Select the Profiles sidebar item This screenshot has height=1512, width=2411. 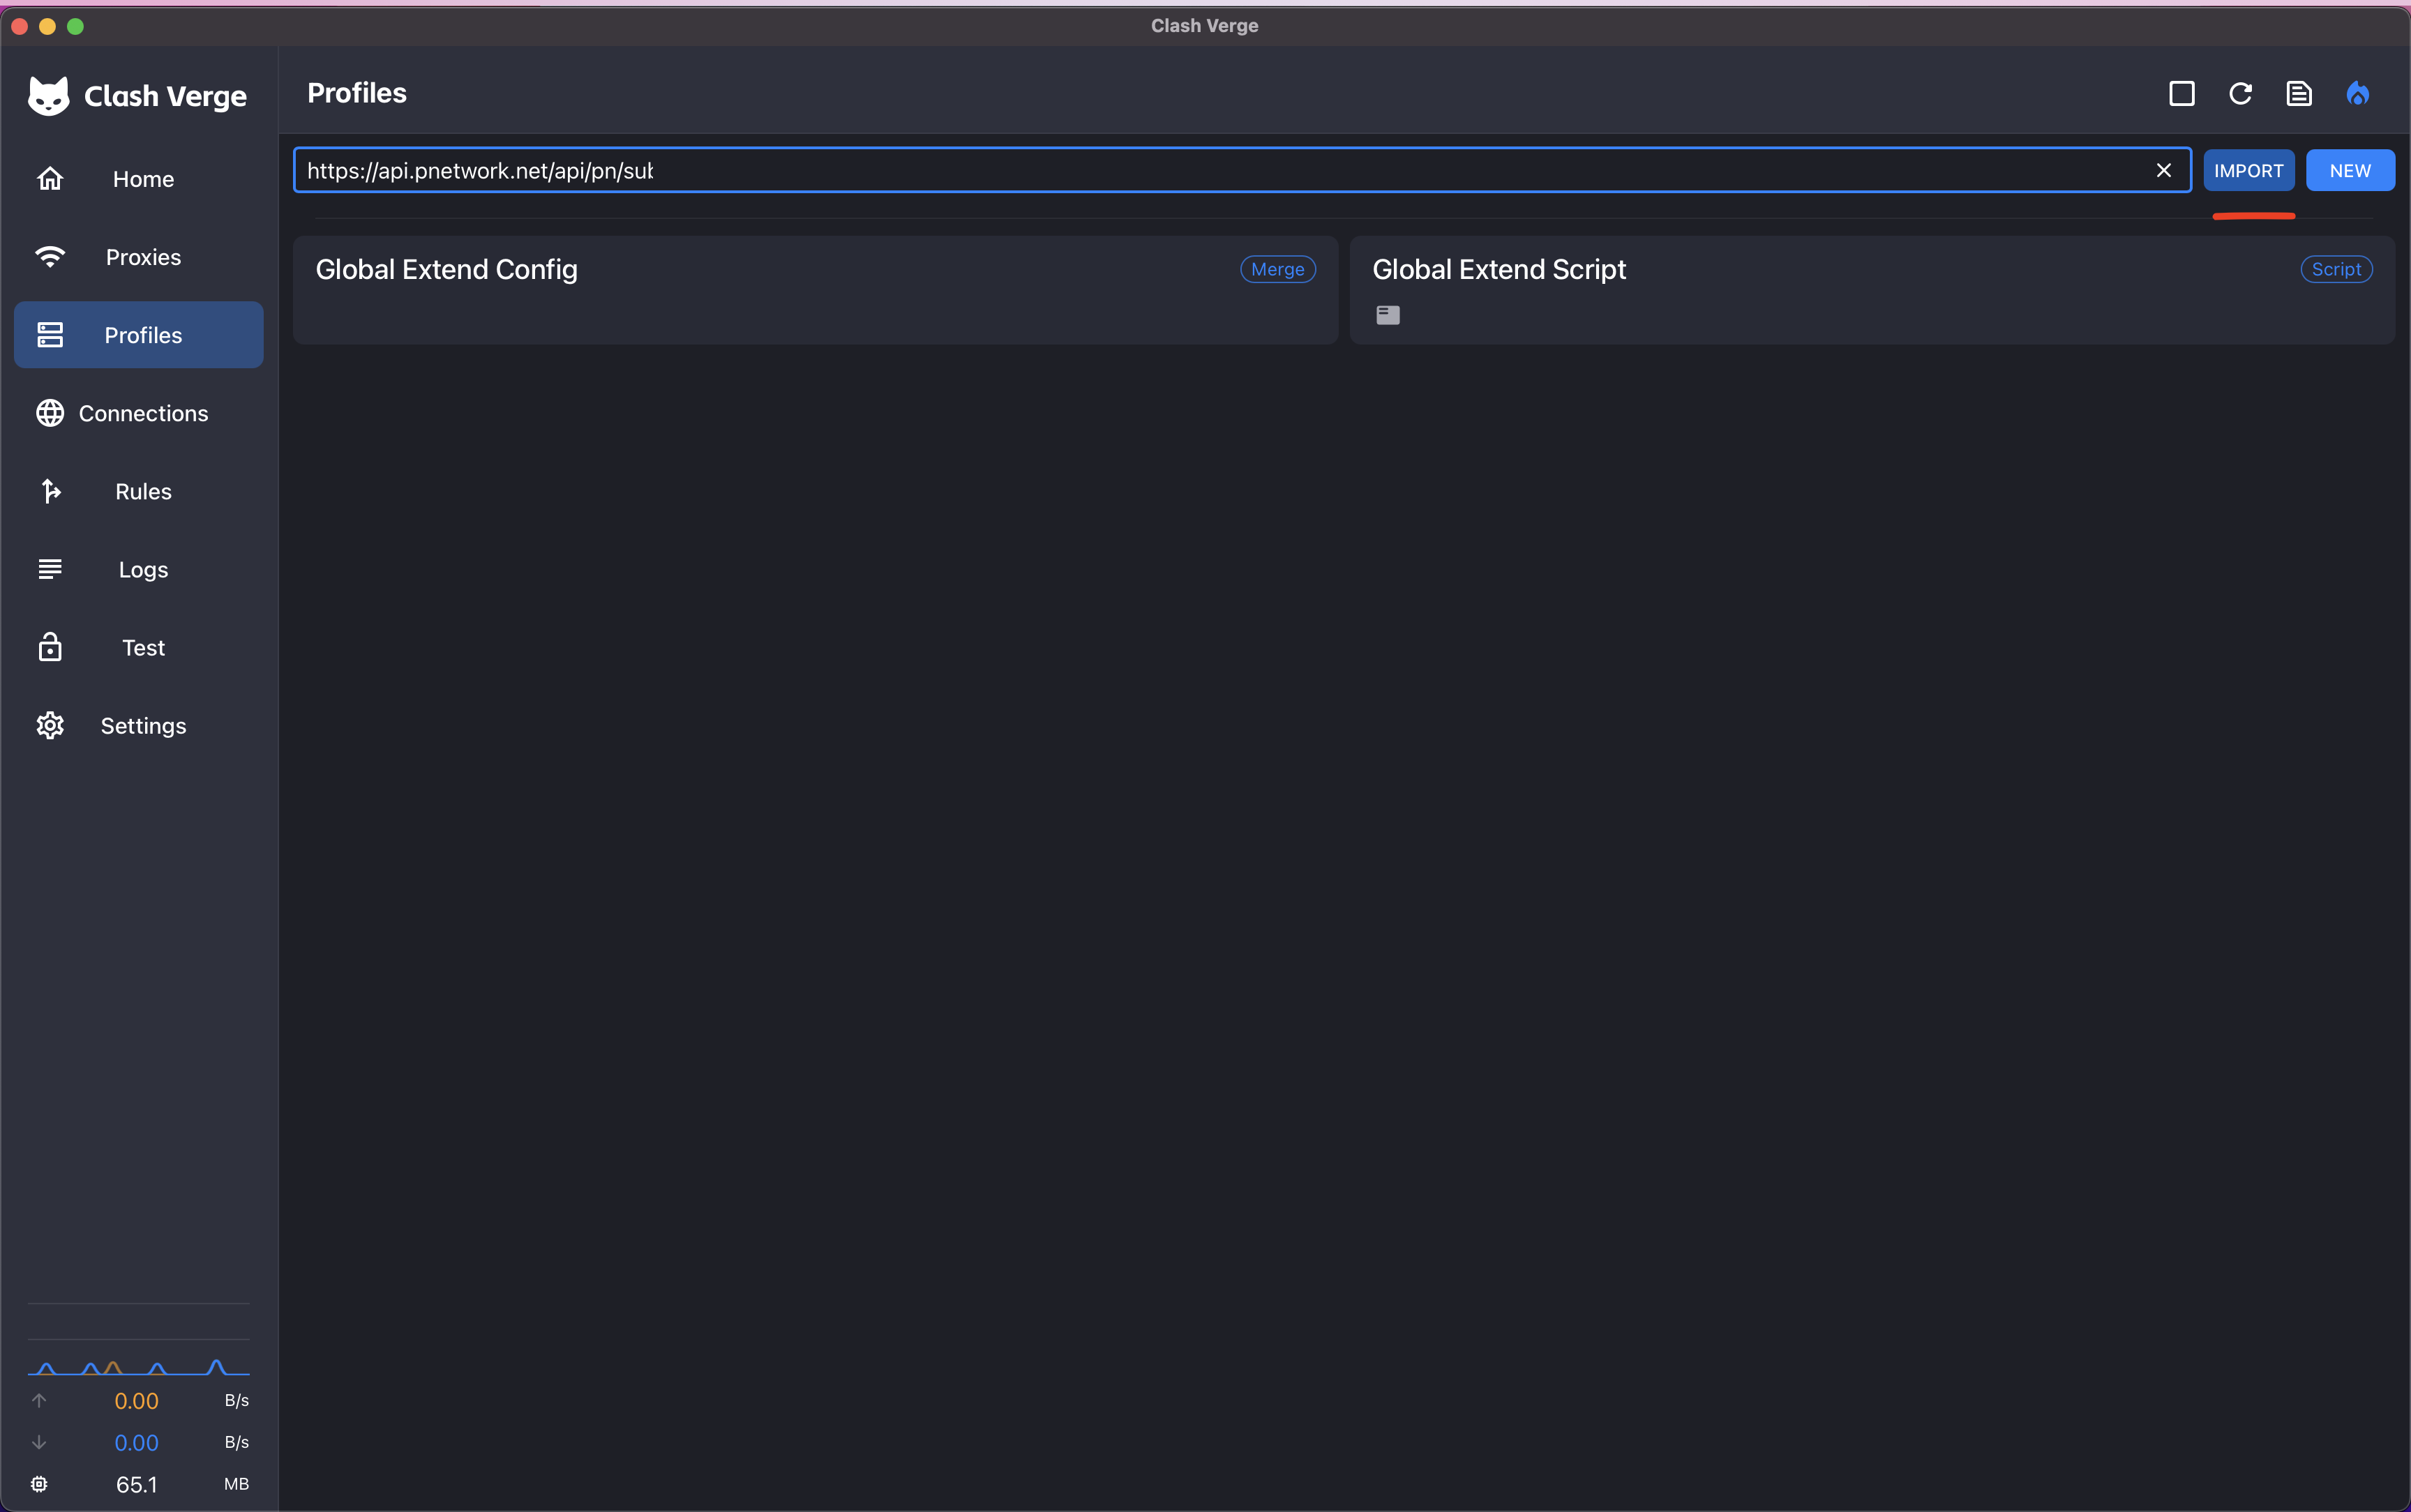[x=139, y=335]
